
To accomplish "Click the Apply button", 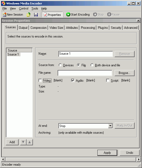I will [107, 153].
